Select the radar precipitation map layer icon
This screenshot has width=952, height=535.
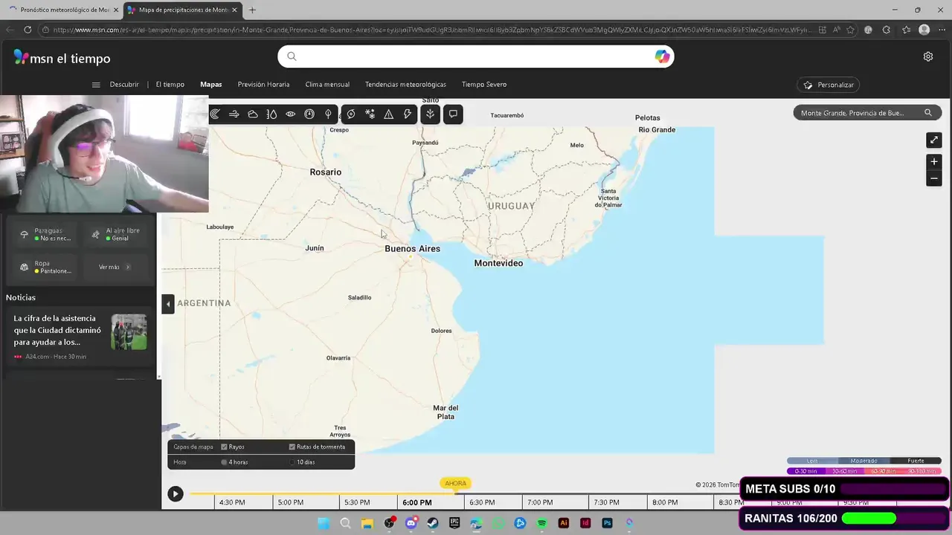click(215, 114)
